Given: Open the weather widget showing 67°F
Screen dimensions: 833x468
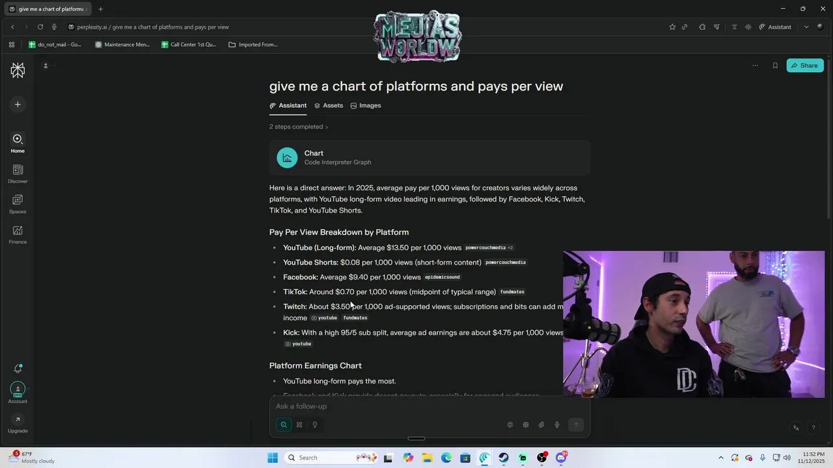Looking at the screenshot, I should pyautogui.click(x=31, y=458).
